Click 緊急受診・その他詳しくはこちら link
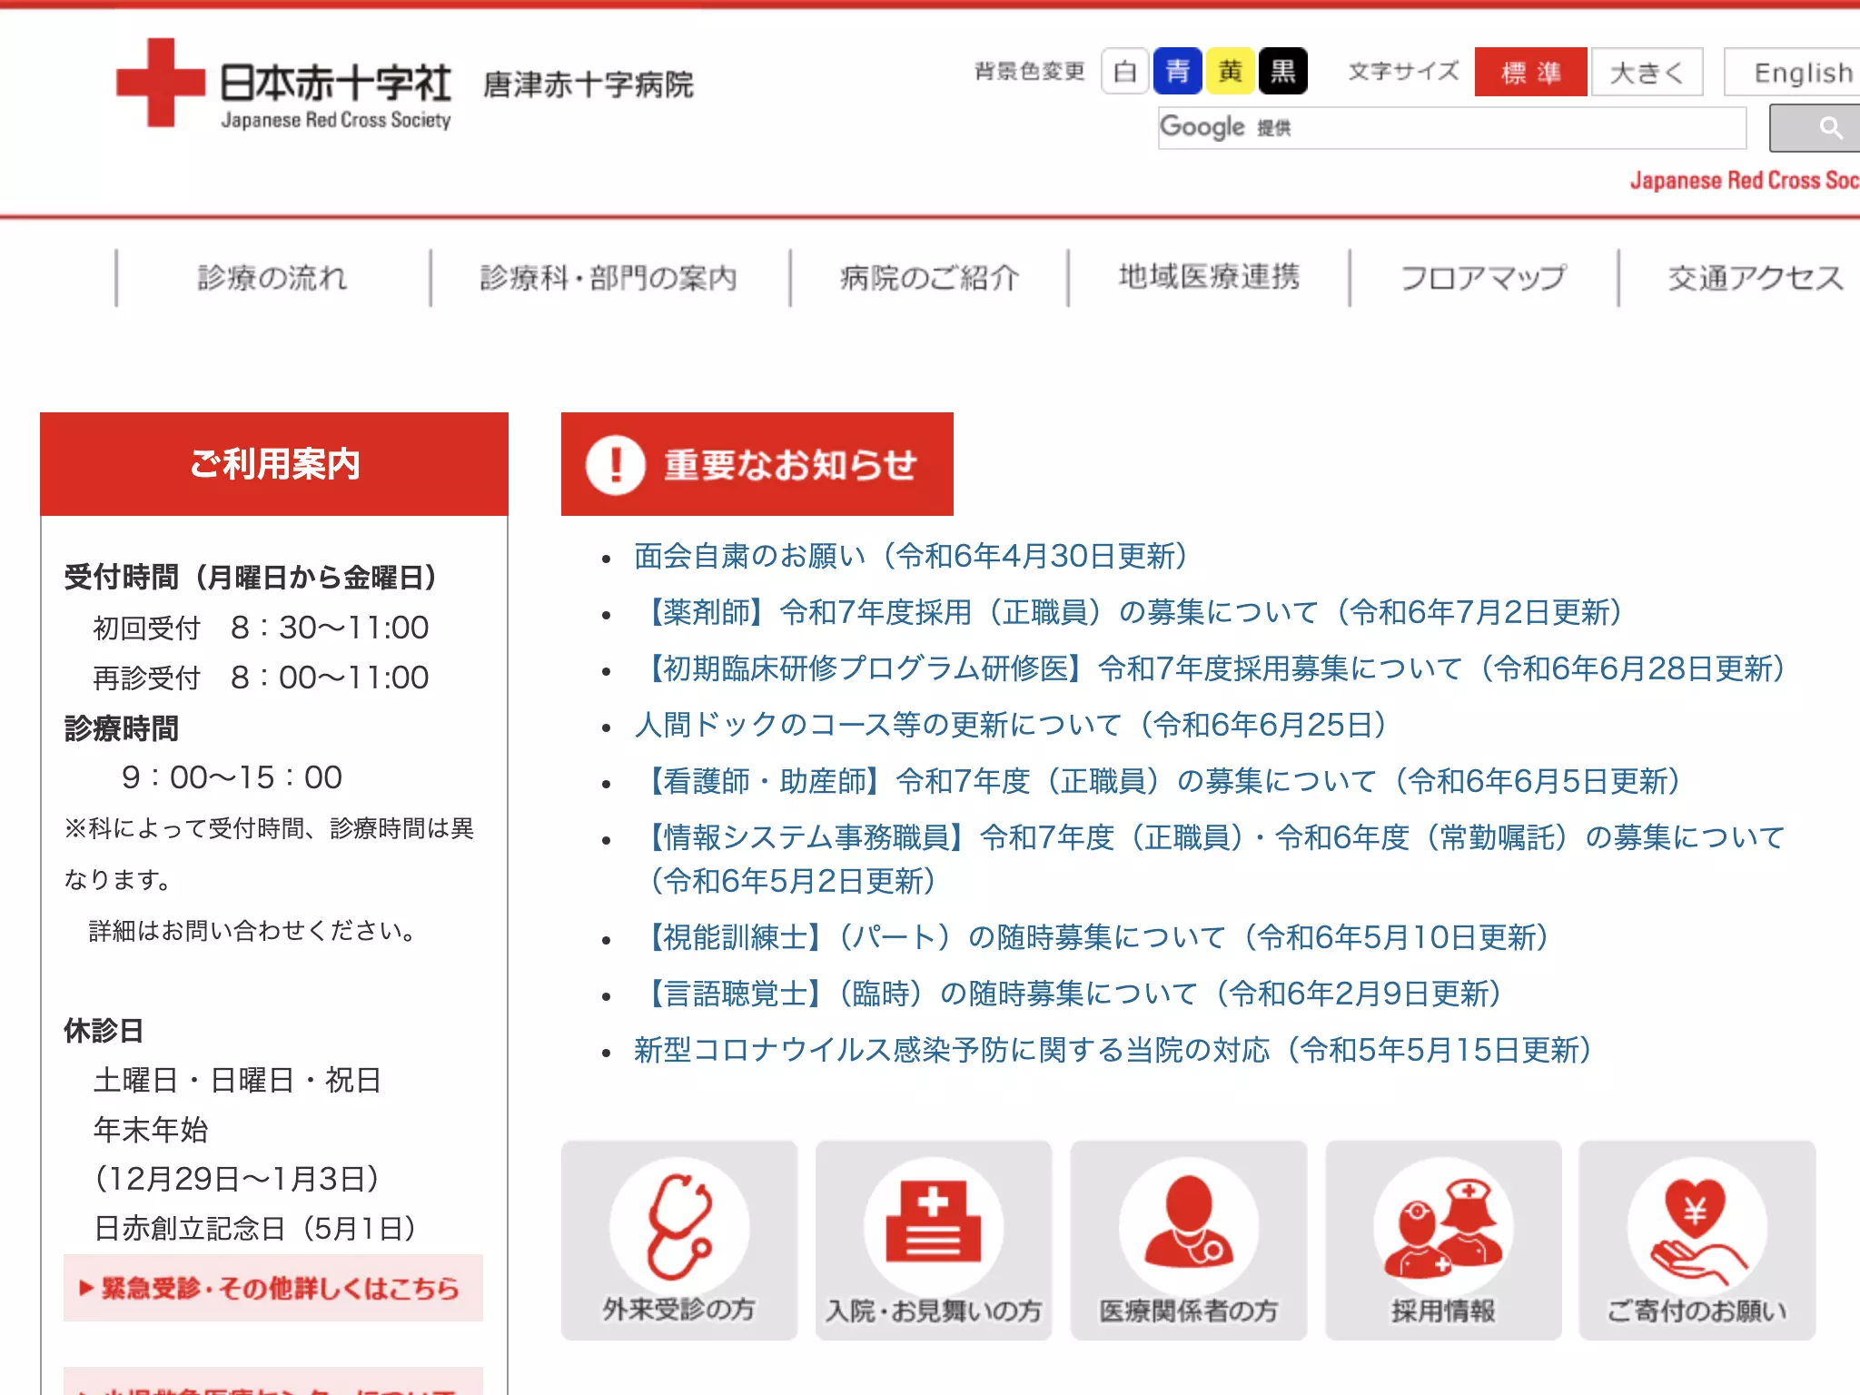The image size is (1860, 1395). (273, 1288)
